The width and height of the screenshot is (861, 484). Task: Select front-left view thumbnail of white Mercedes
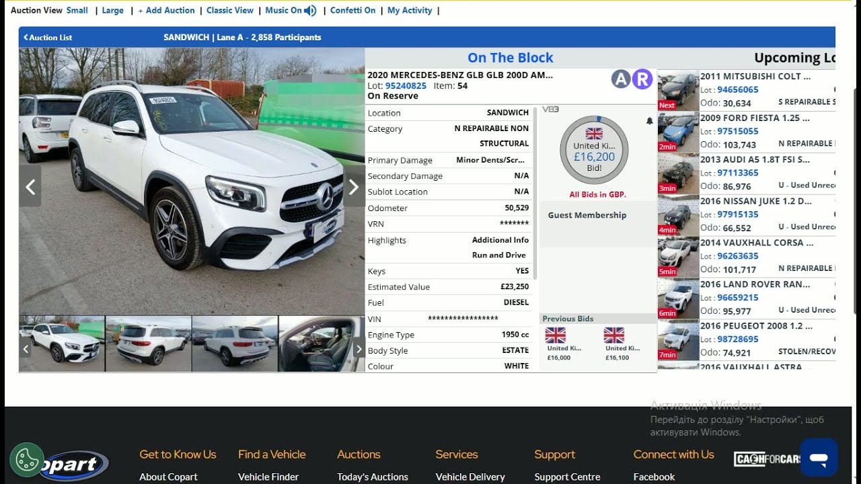(x=63, y=344)
